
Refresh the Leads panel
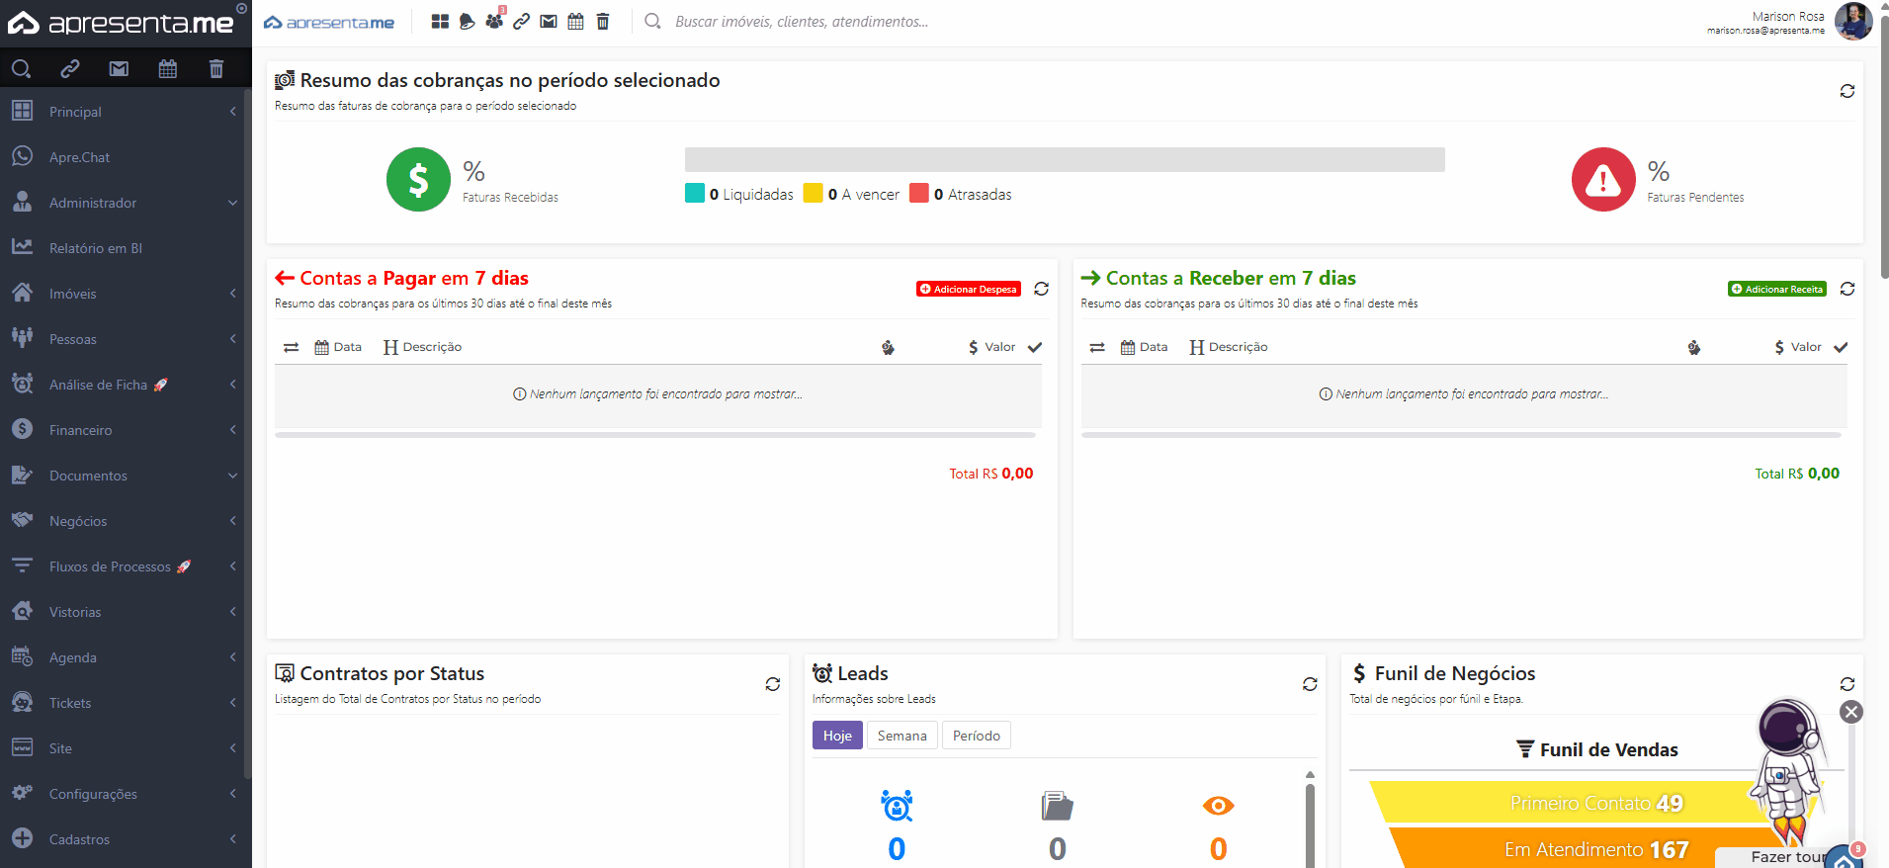tap(1310, 684)
